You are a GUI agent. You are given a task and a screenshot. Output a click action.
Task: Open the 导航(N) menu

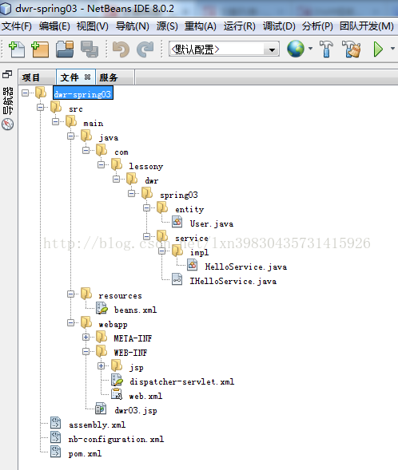click(133, 26)
